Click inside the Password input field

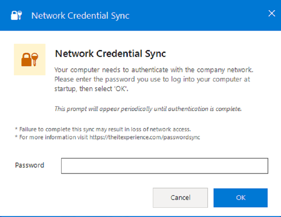164,166
